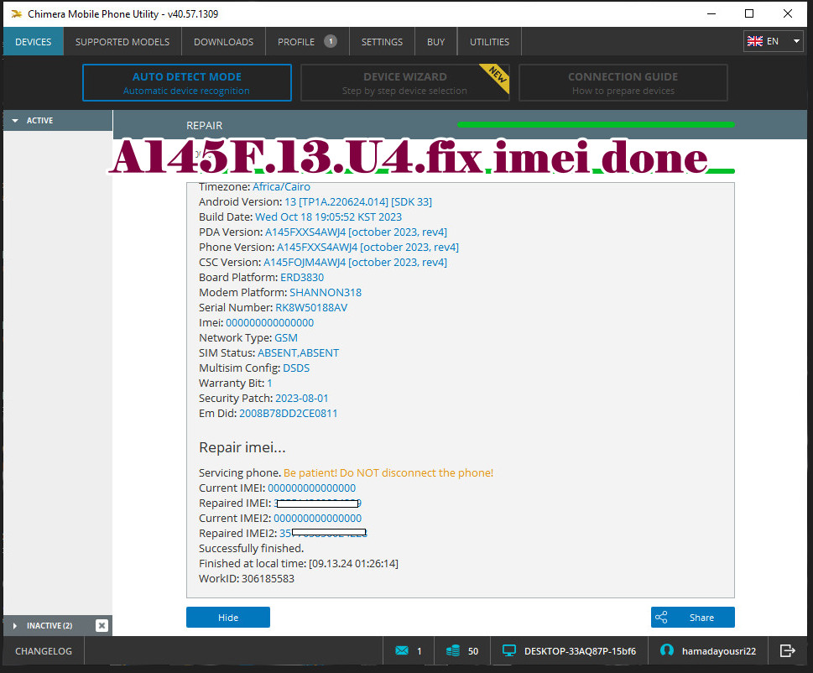
Task: Click the share icon symbol
Action: [661, 617]
